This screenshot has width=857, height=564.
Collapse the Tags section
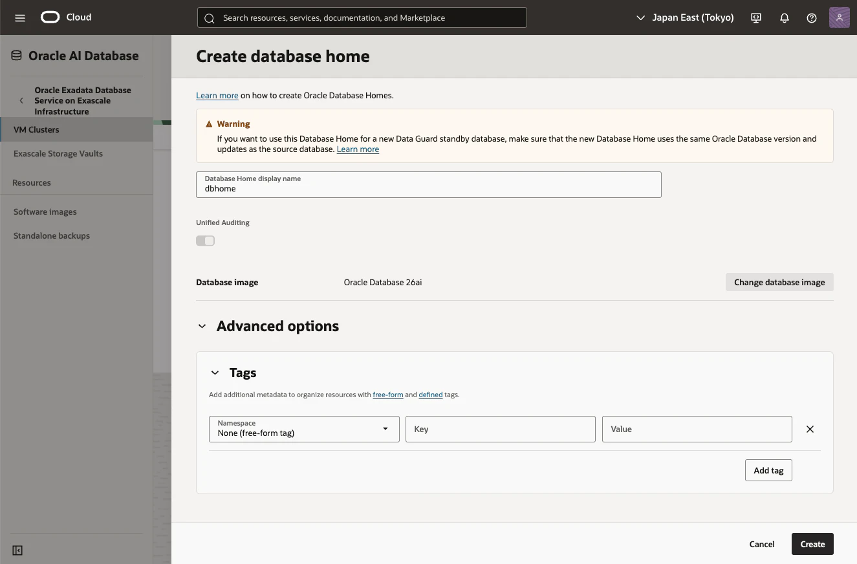(x=215, y=373)
